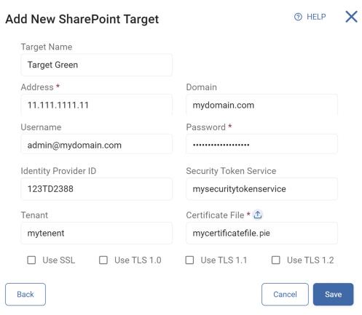Focus the Password field
Screen dimensions: 362x315
click(x=261, y=145)
